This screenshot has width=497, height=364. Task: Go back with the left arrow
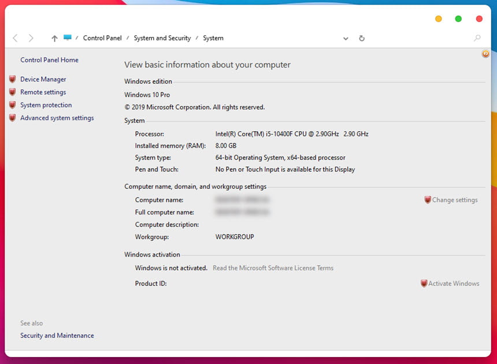coord(15,38)
